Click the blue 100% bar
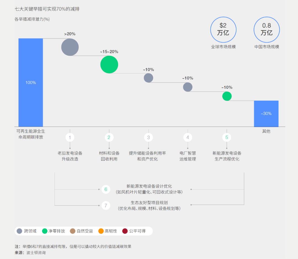298x259 pixels. click(x=31, y=82)
